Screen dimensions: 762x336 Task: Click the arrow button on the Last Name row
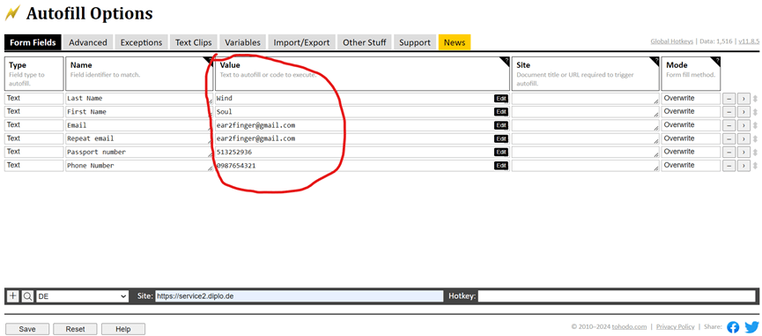tap(744, 99)
